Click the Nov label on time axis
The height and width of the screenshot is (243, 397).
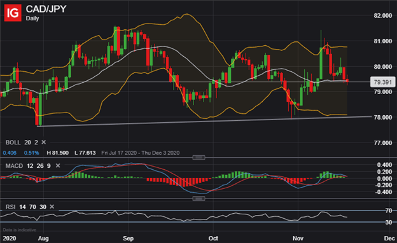298,238
